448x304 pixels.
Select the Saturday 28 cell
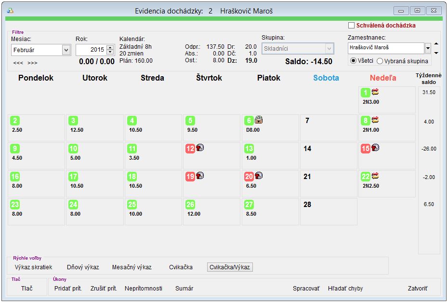click(x=329, y=212)
